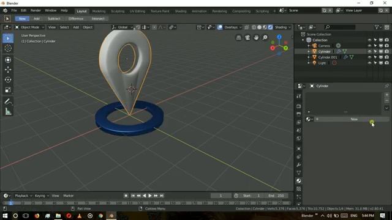Add a material slot with plus icon
392x220 pixels.
(386, 95)
